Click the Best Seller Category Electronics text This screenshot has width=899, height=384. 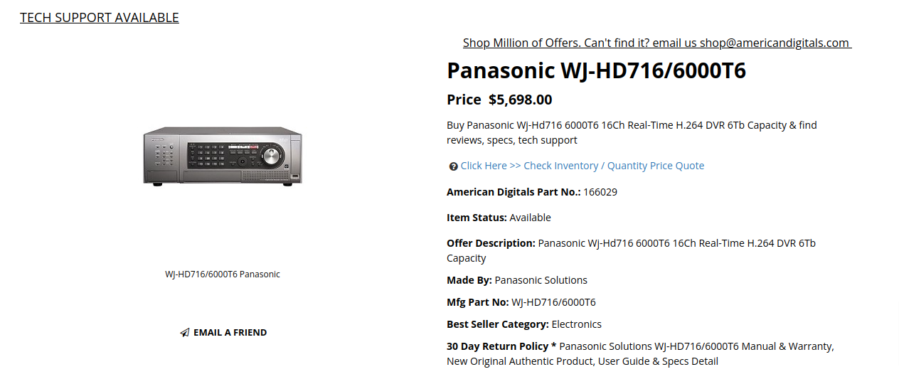[524, 324]
